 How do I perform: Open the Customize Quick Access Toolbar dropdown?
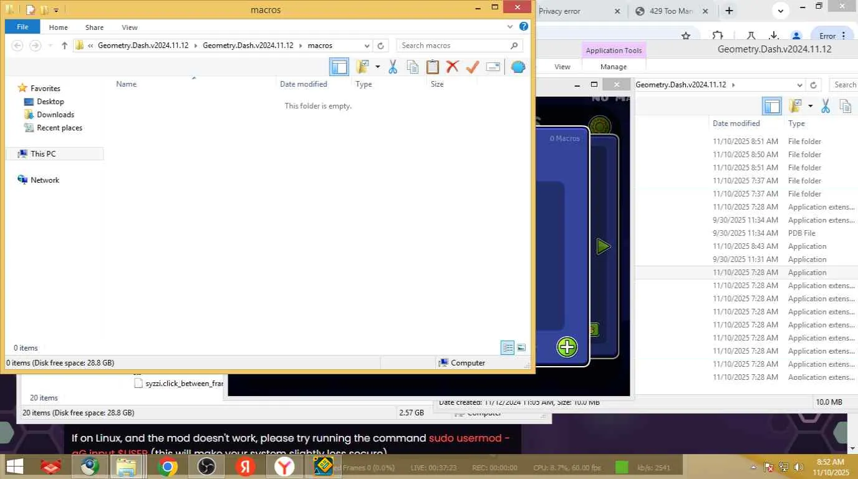[x=56, y=10]
